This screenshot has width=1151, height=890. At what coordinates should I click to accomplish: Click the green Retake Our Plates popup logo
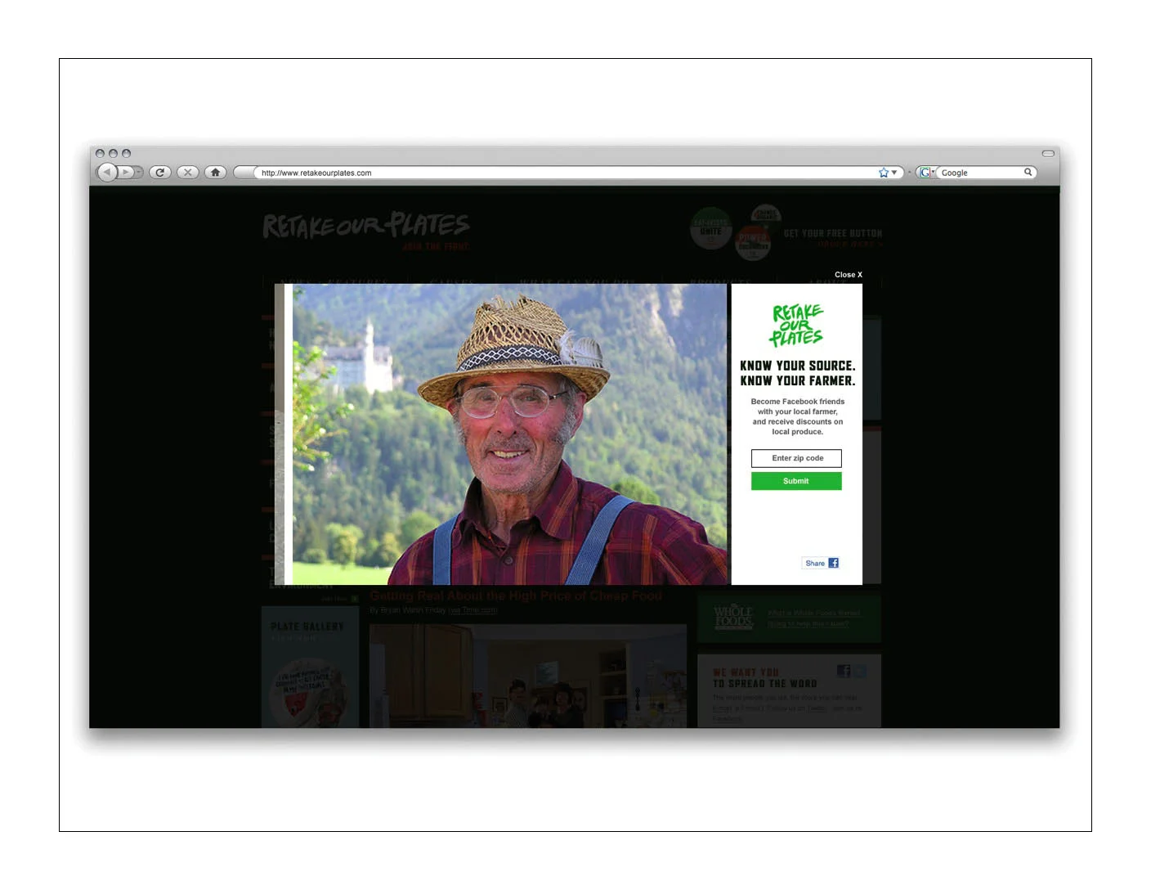(x=796, y=325)
